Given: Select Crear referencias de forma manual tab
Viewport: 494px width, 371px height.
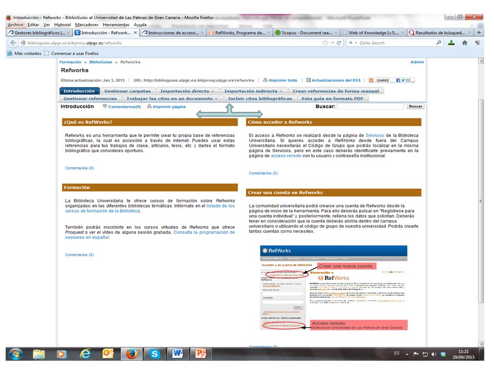Looking at the screenshot, I should tap(336, 91).
